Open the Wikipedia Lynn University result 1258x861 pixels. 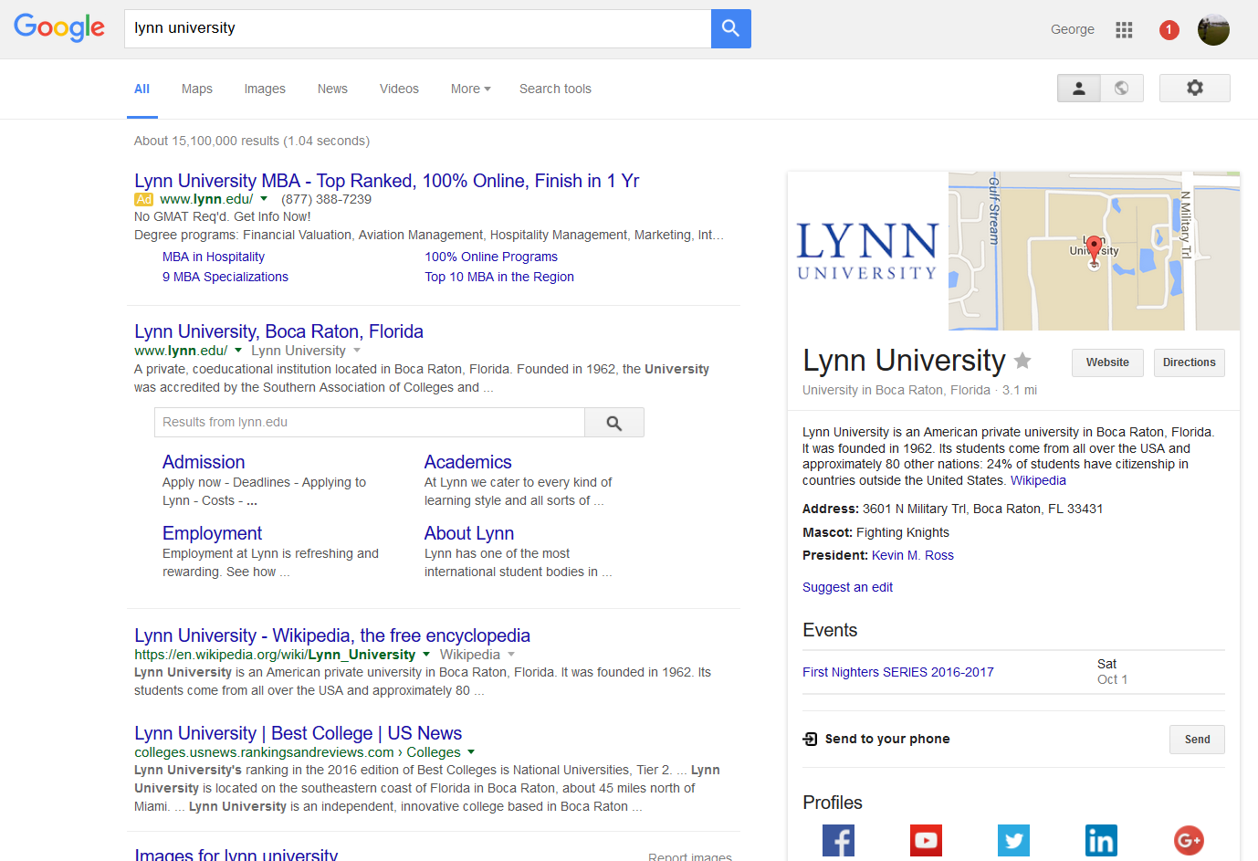coord(332,635)
